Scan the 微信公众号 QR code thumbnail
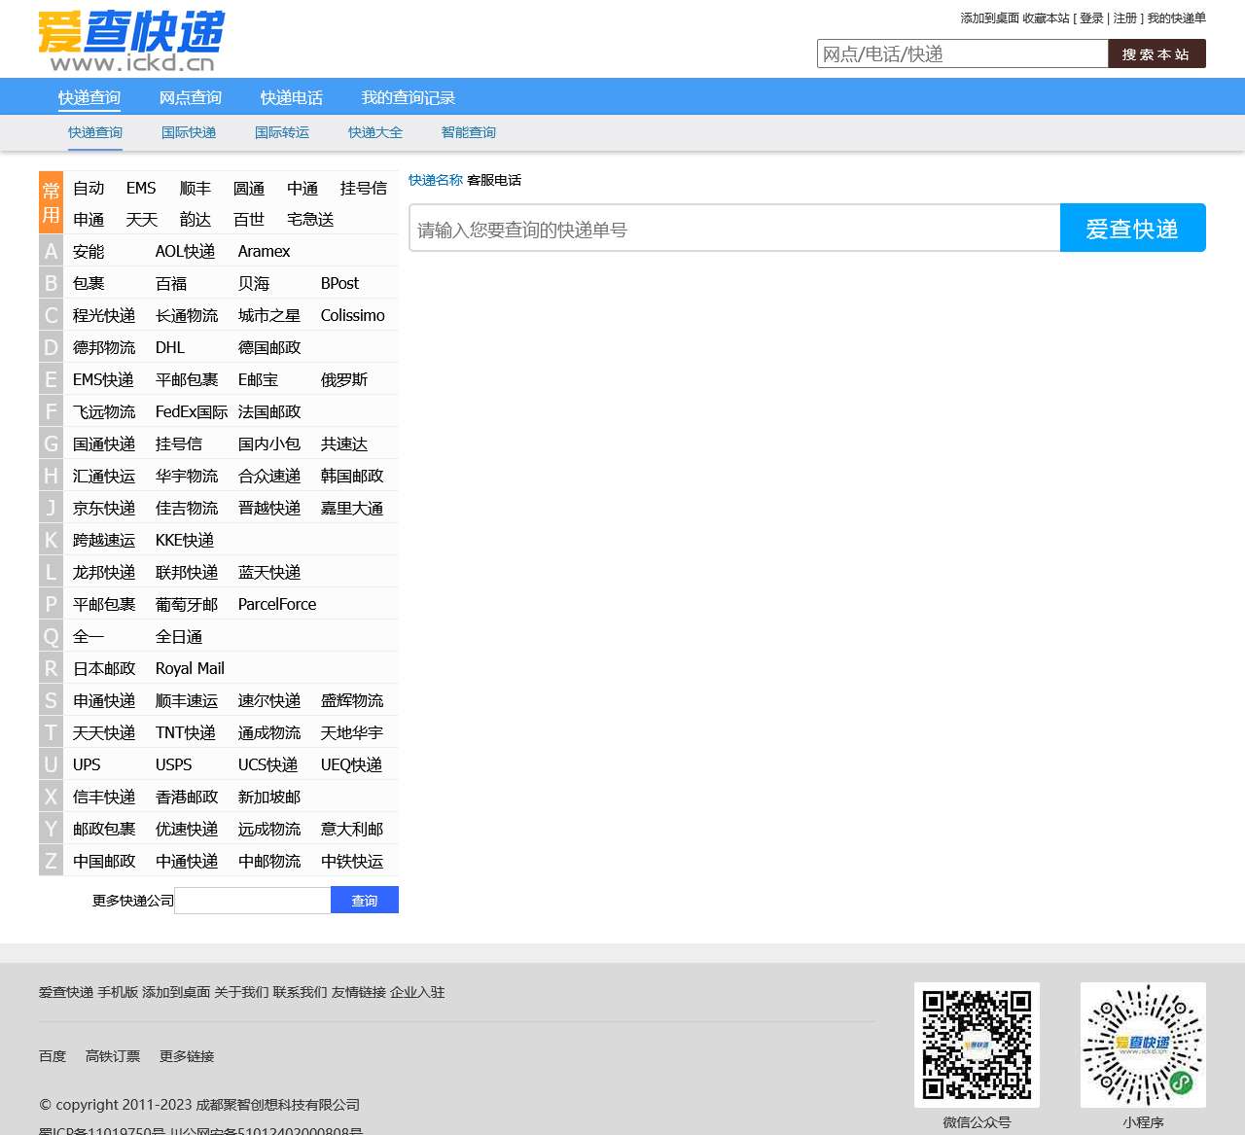Viewport: 1245px width, 1135px height. [x=976, y=1044]
